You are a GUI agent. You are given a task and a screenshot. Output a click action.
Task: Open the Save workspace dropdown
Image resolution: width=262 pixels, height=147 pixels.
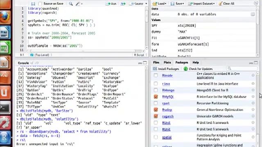177,4
